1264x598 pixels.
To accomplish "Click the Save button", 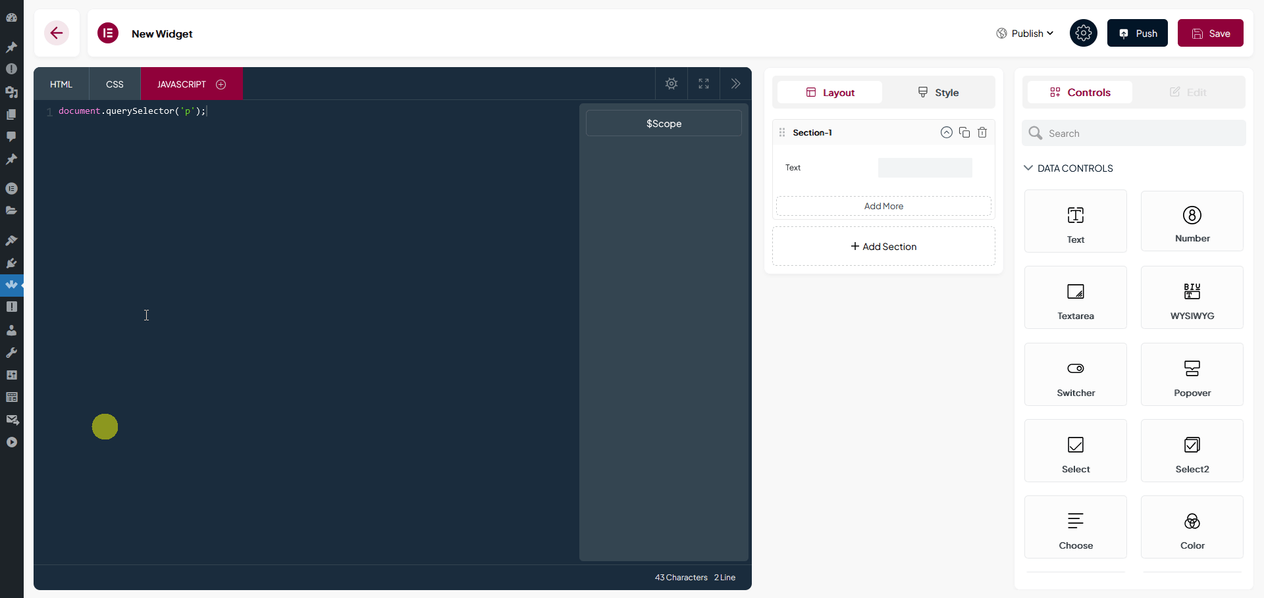I will coord(1210,33).
